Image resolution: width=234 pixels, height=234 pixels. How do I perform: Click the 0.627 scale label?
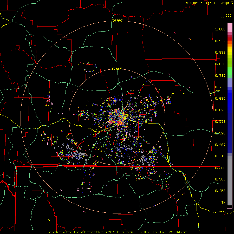(x=220, y=110)
